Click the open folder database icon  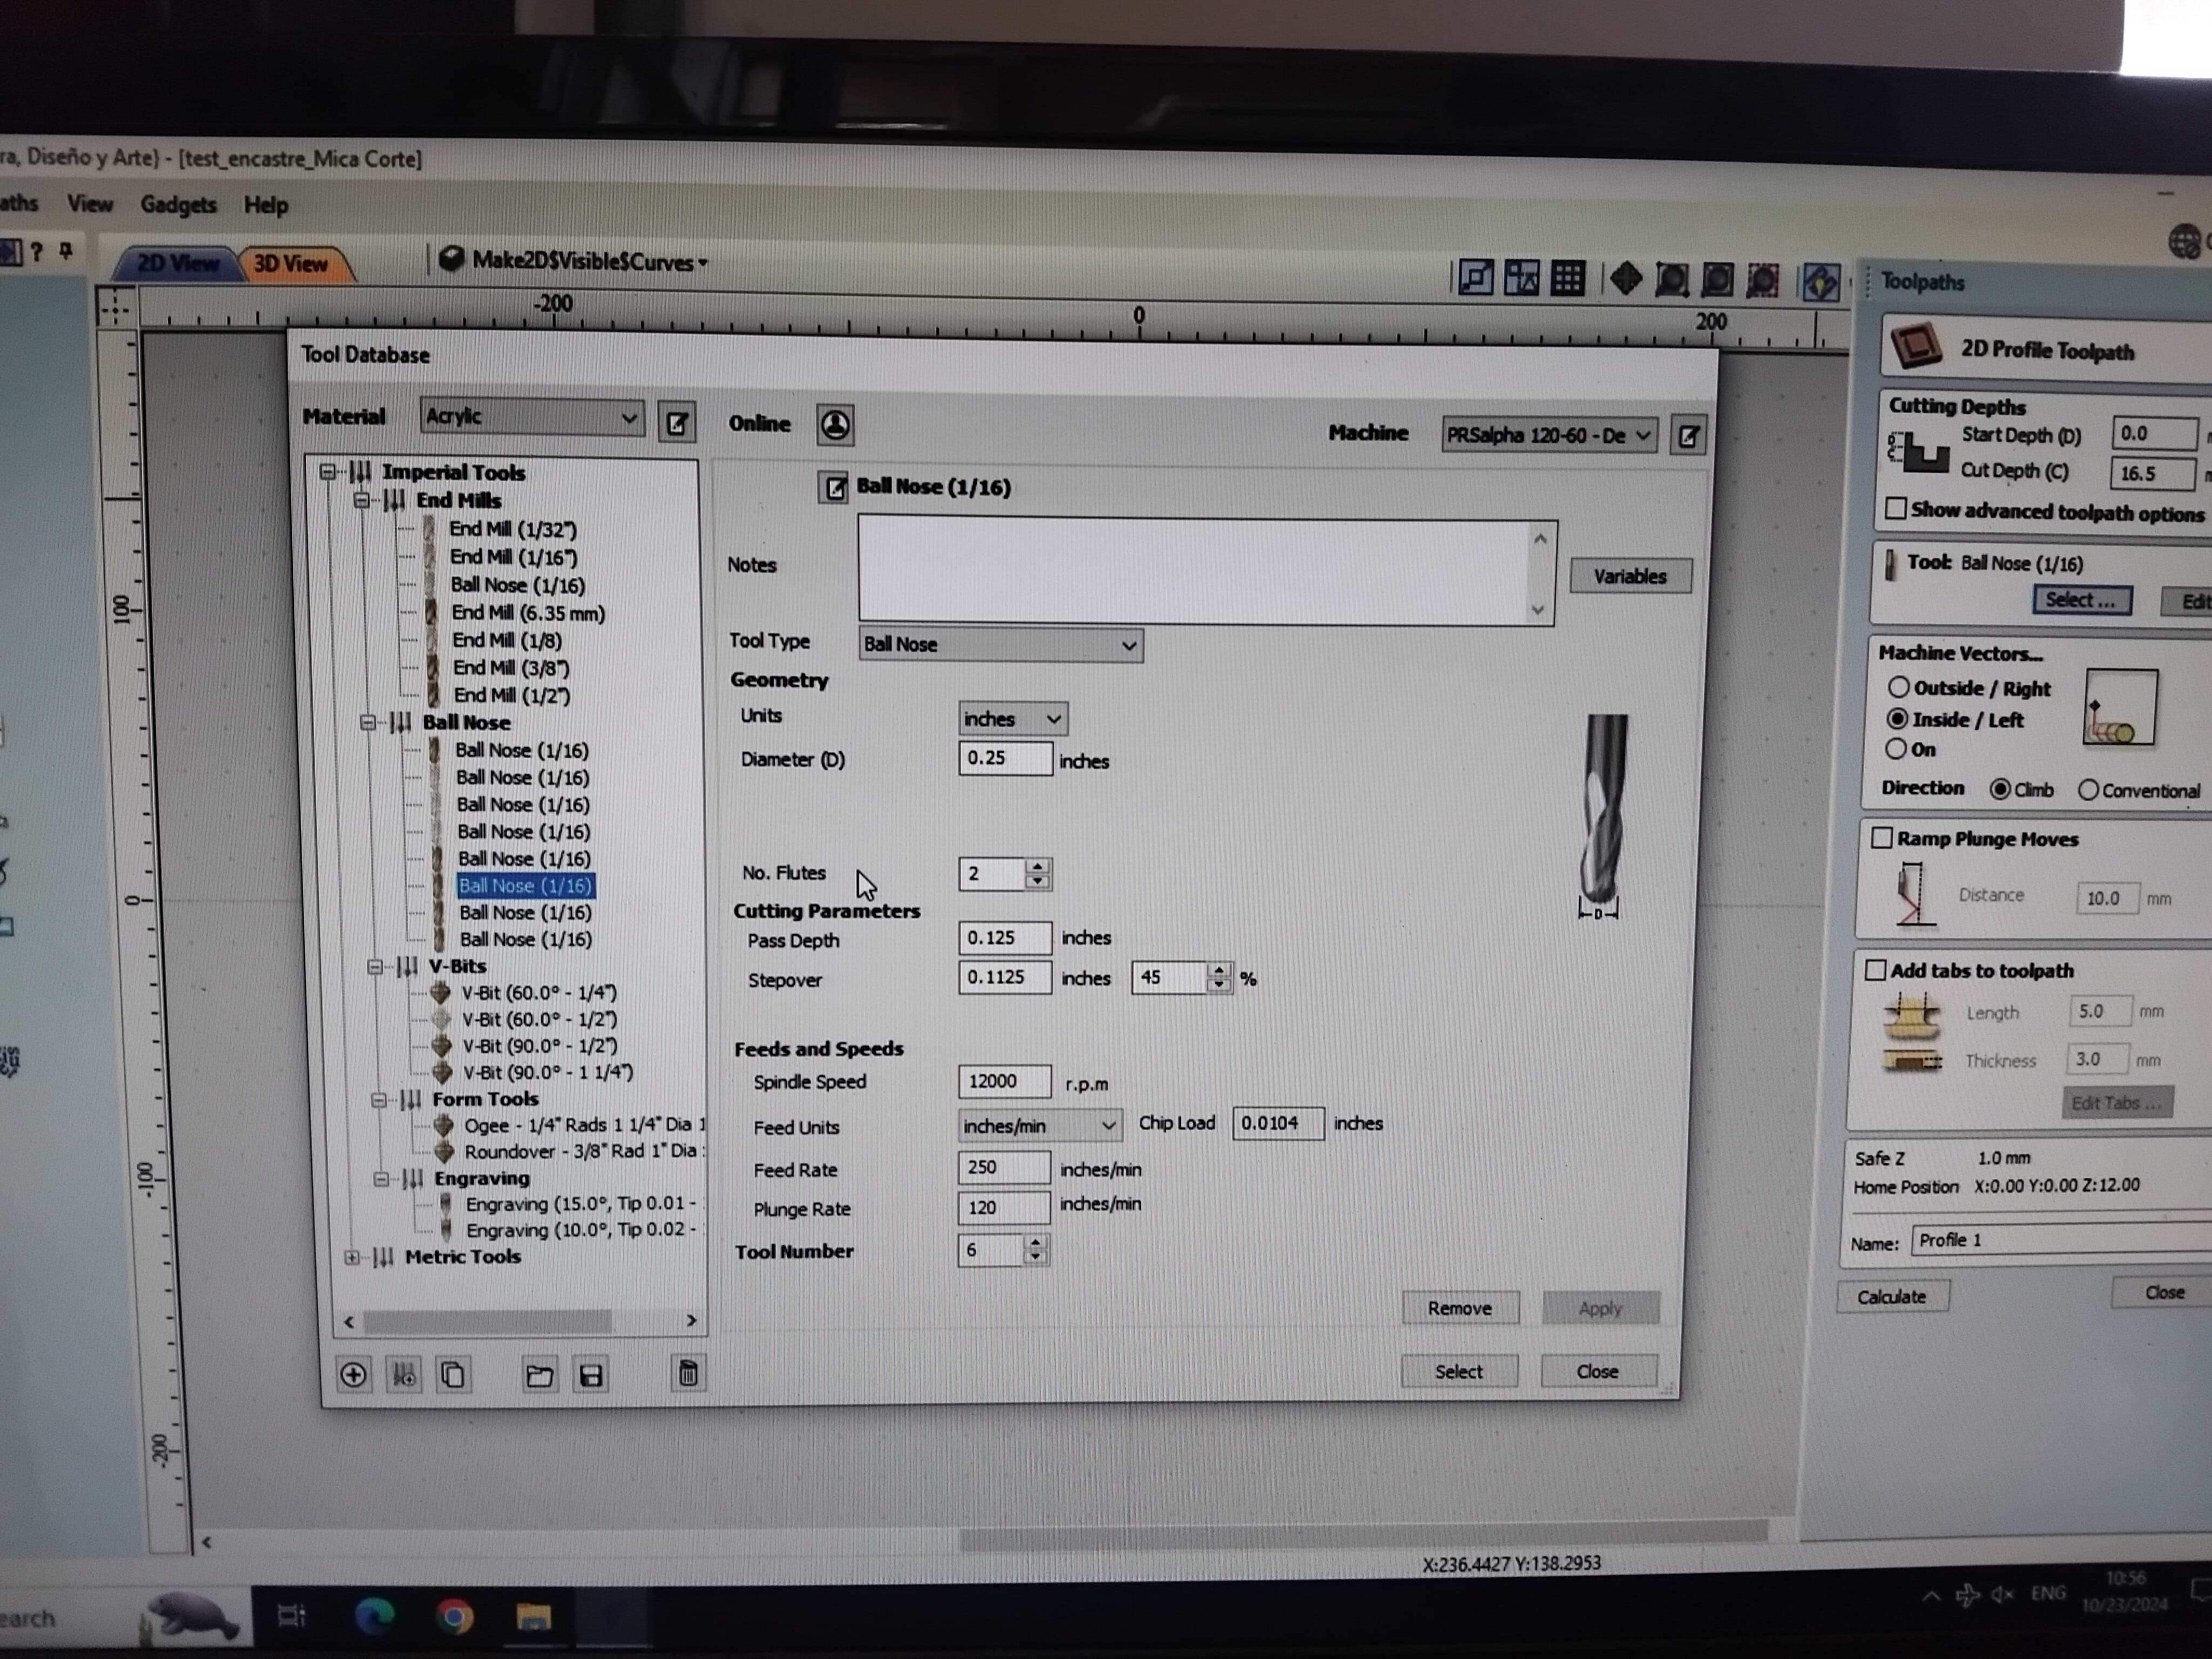click(539, 1375)
